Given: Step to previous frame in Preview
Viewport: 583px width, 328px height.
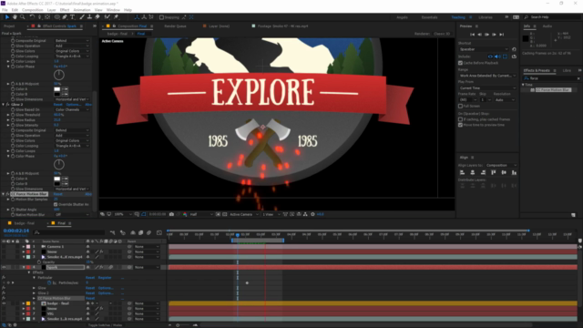Looking at the screenshot, I should tap(480, 35).
